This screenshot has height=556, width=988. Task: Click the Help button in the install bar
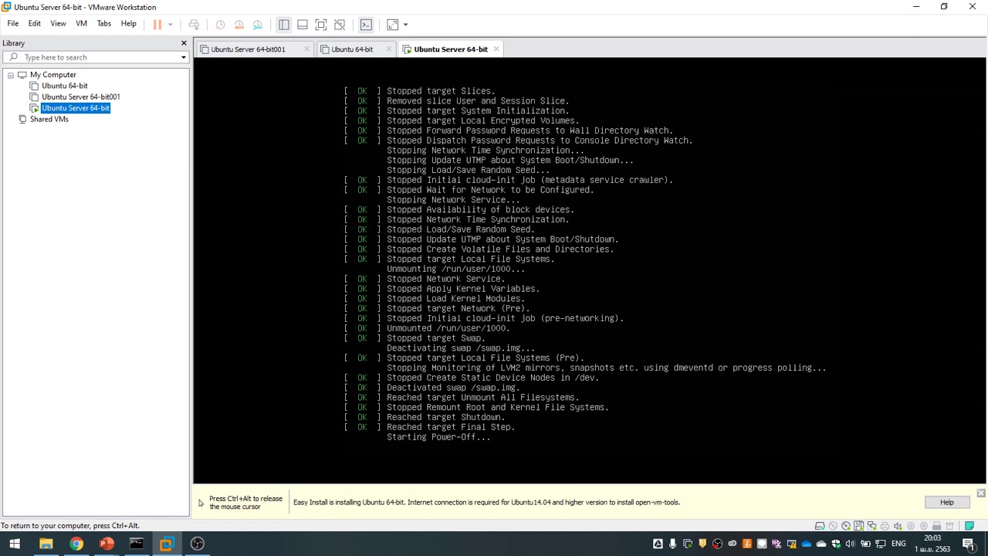(946, 503)
